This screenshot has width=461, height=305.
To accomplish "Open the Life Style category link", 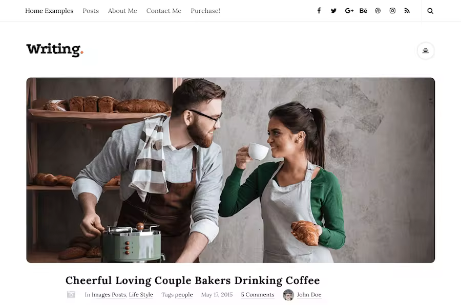I will (141, 294).
